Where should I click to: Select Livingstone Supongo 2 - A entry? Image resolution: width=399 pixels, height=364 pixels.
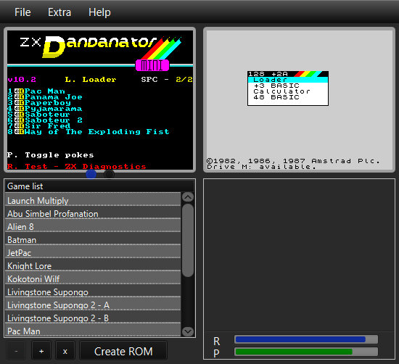pos(93,304)
